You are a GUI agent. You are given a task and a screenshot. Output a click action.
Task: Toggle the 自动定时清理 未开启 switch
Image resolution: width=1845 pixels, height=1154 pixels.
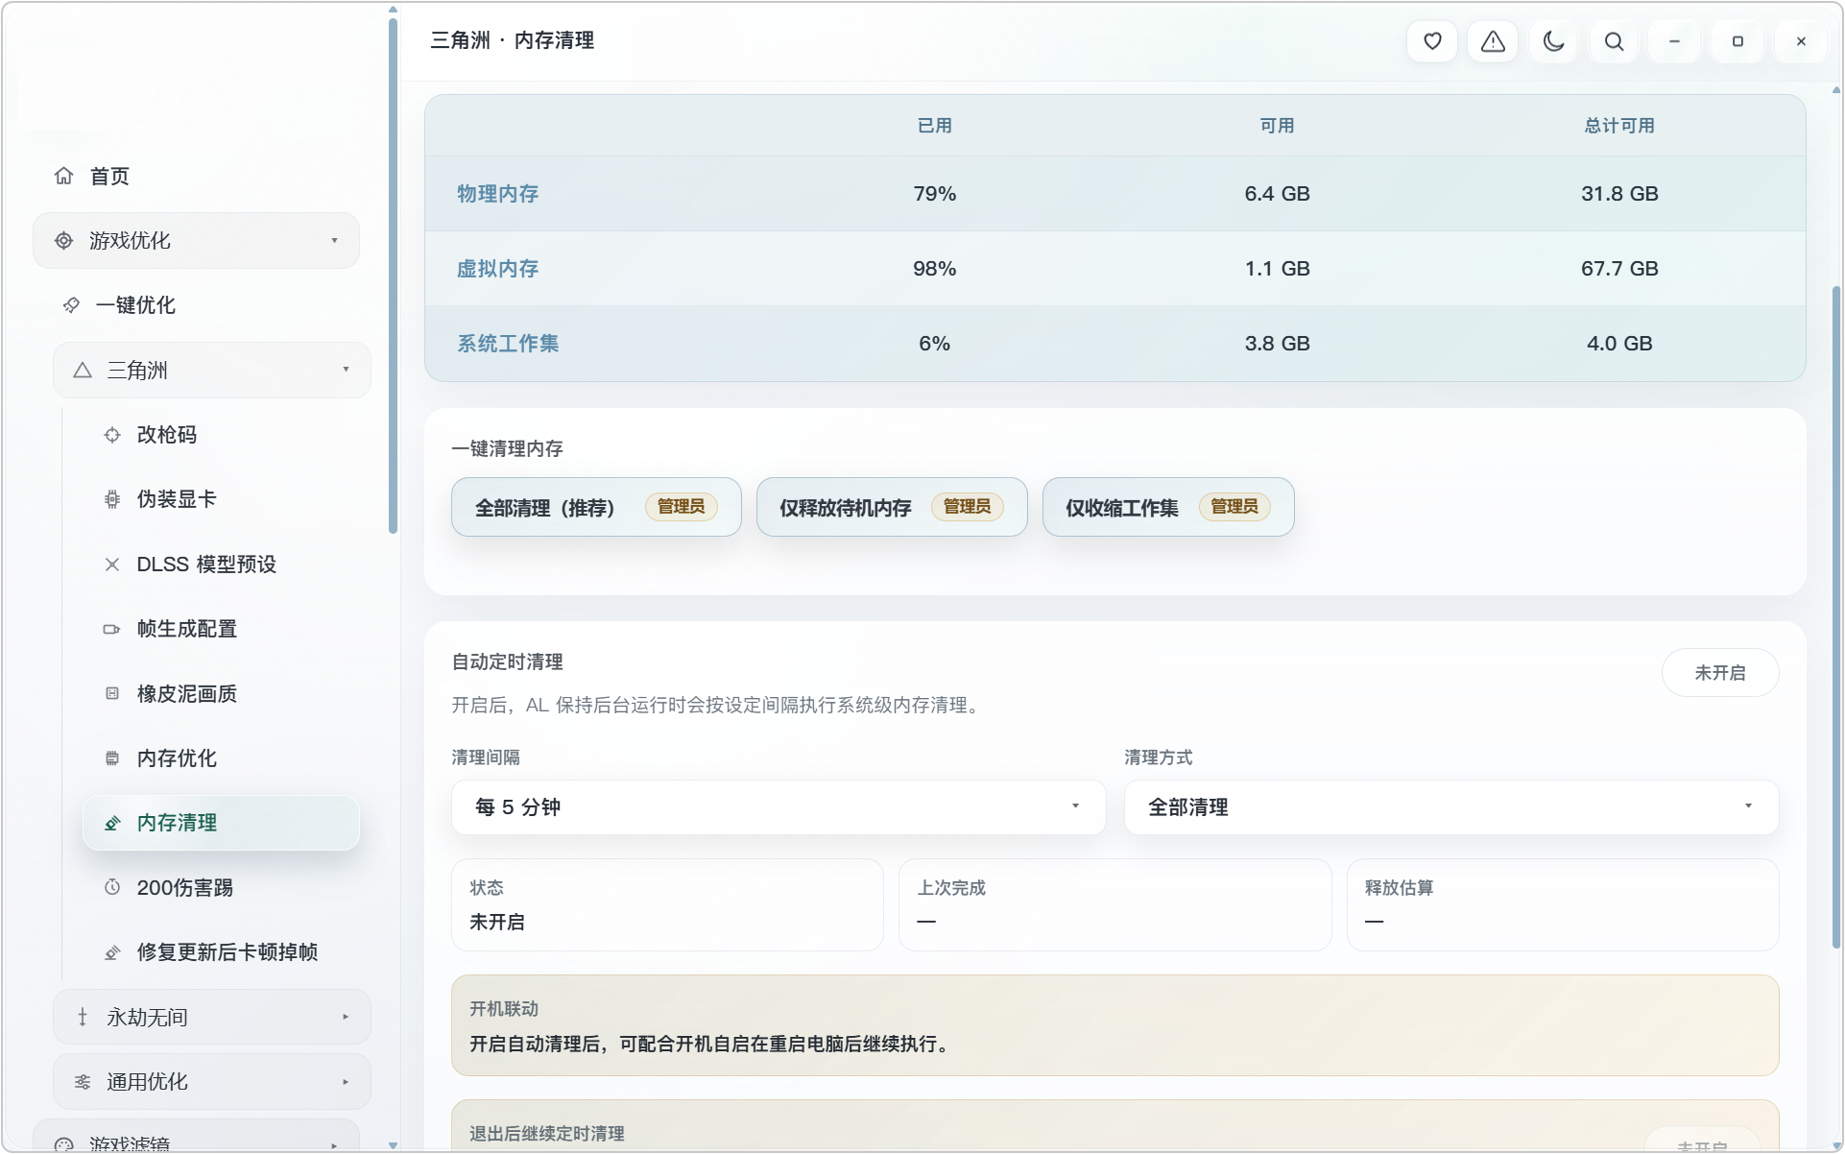point(1719,673)
